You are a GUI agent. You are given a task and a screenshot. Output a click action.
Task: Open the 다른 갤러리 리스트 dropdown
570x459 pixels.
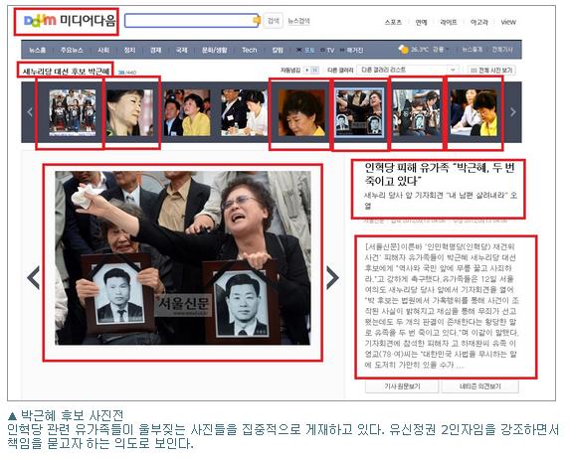click(x=407, y=70)
